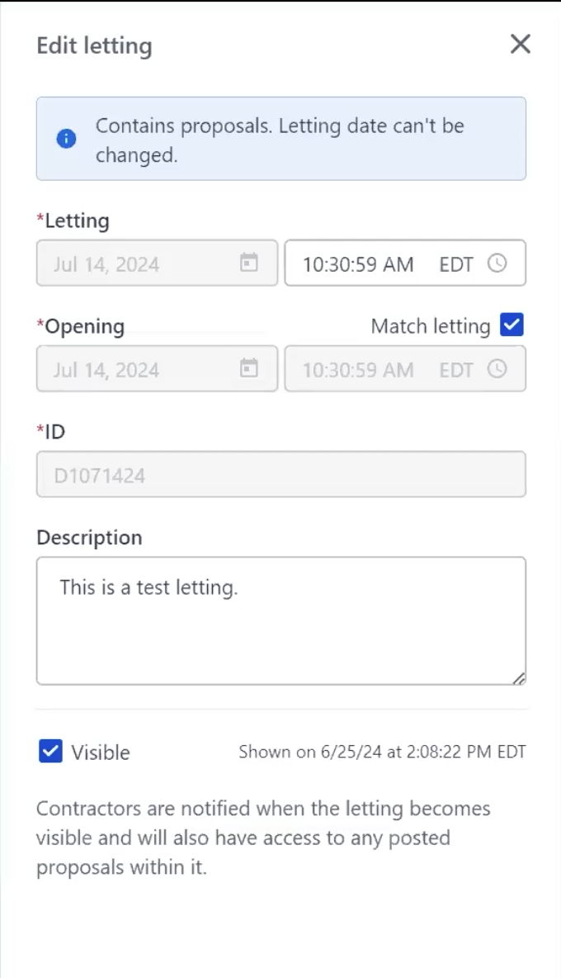
Task: Open the Opening date calendar icon
Action: pos(248,368)
